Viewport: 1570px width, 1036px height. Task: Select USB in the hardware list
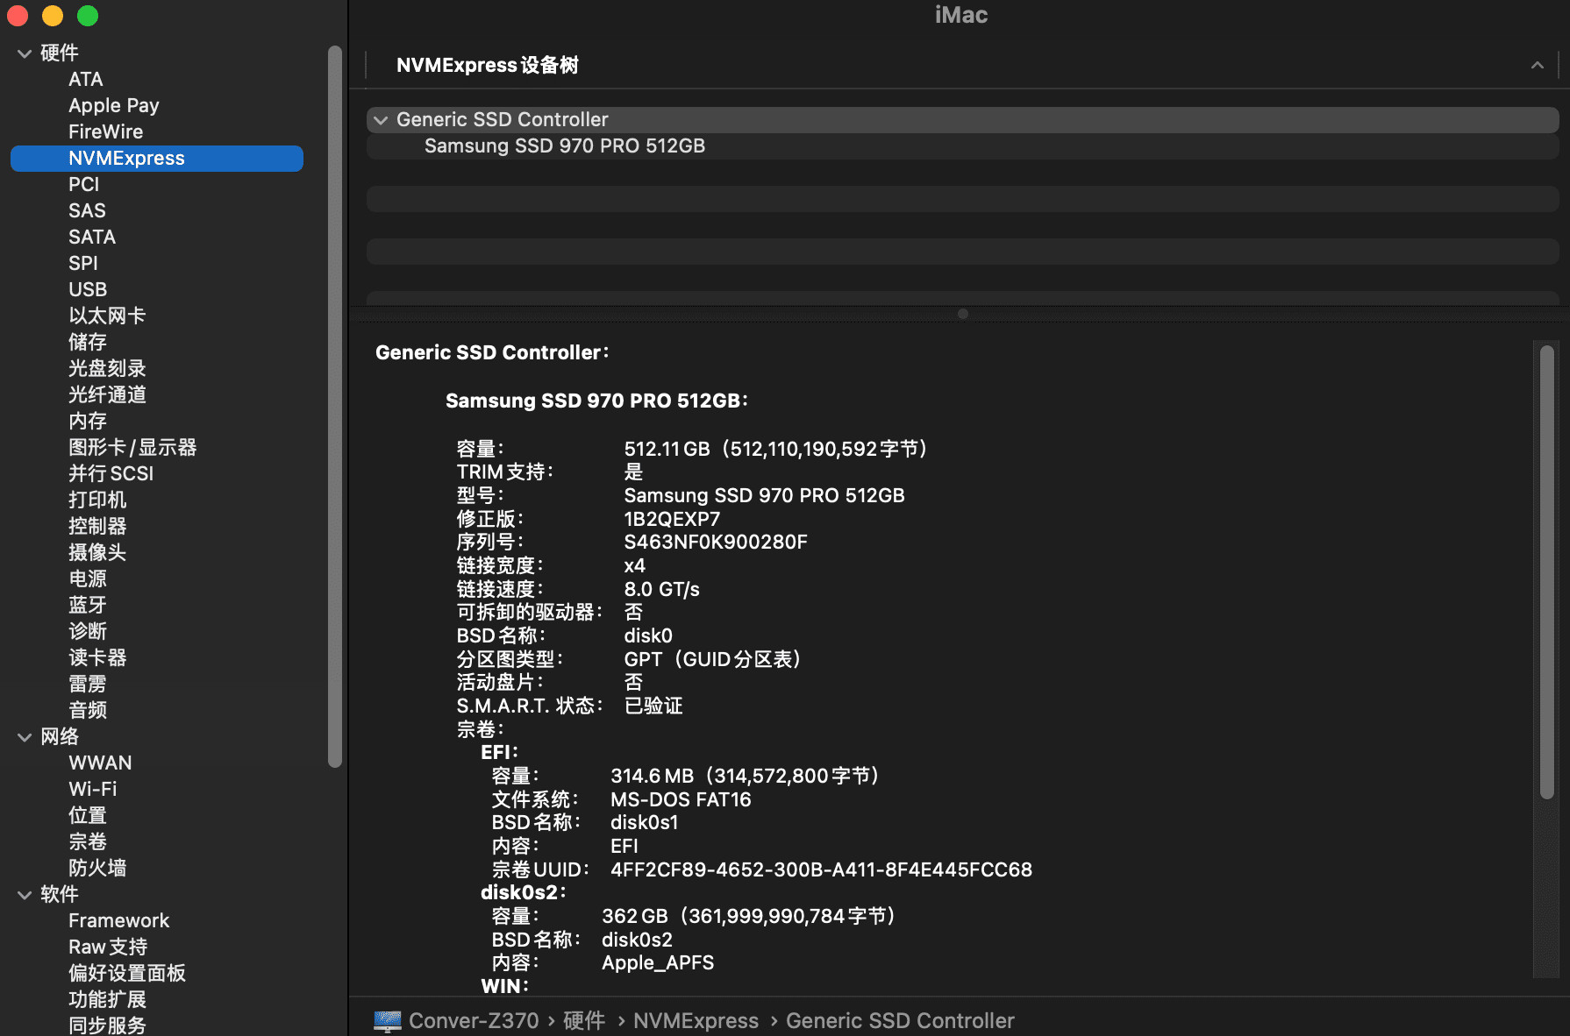pos(88,290)
